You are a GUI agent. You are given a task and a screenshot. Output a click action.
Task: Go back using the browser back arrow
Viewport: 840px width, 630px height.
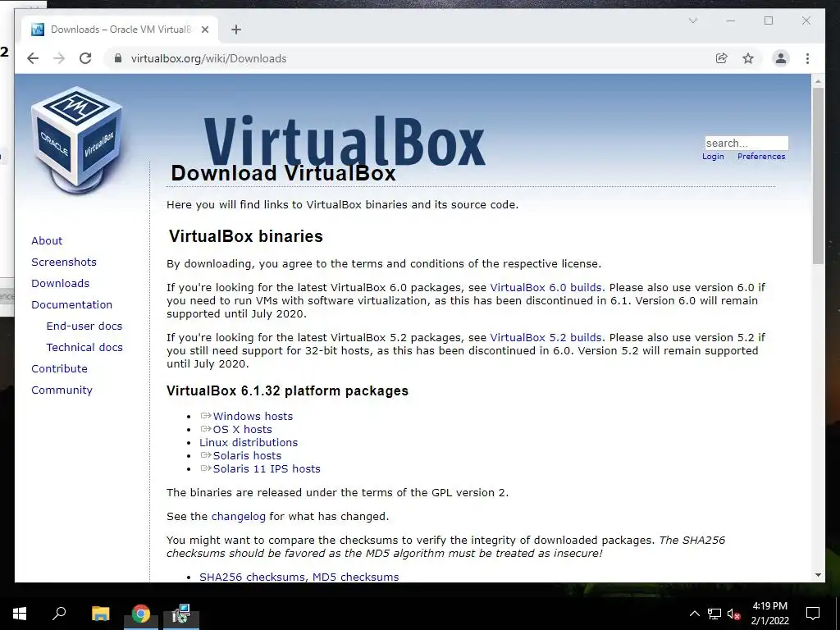(33, 58)
